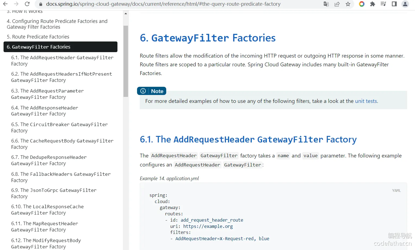Follow the unit tests link
This screenshot has width=415, height=250.
pos(366,101)
